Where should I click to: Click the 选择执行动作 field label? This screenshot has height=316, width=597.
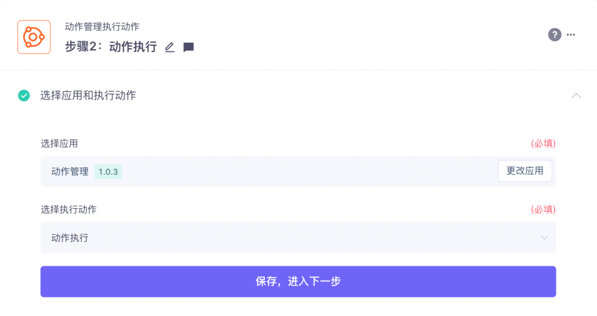[x=69, y=210]
